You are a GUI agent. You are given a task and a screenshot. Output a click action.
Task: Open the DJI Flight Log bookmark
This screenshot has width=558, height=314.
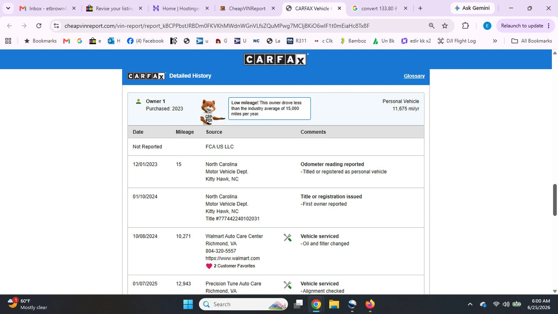point(456,41)
